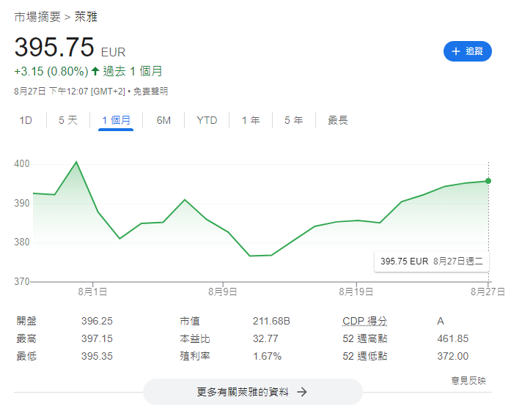Click the 意見反映 feedback link
Image resolution: width=522 pixels, height=408 pixels.
pos(468,380)
